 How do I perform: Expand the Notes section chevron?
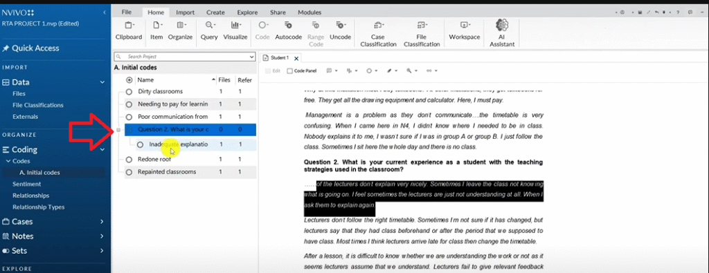(x=102, y=236)
